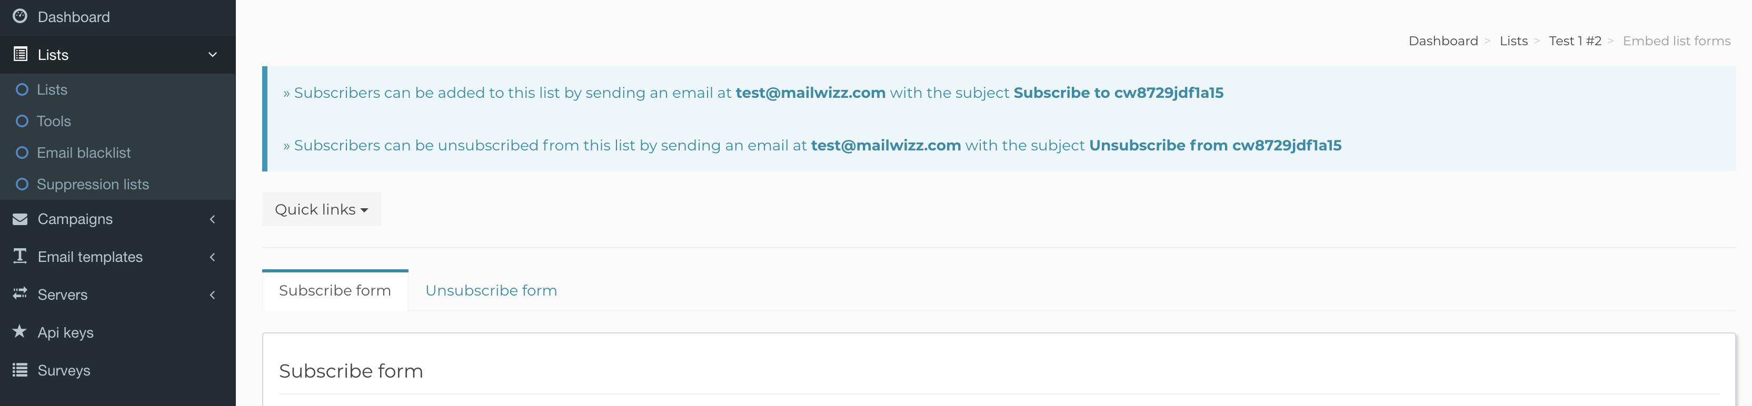The height and width of the screenshot is (406, 1752).
Task: Click the Api keys star icon
Action: pyautogui.click(x=21, y=331)
